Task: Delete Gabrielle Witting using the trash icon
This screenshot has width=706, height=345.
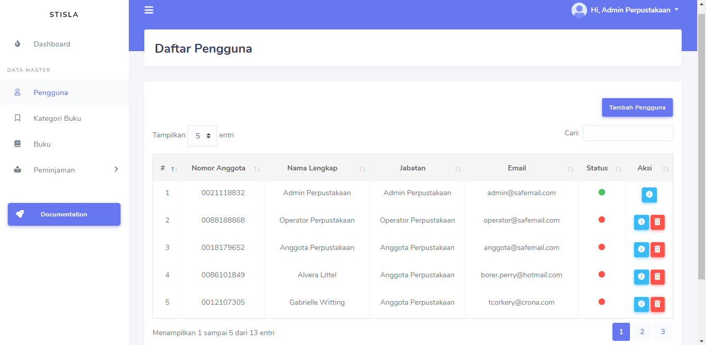Action: pos(657,304)
